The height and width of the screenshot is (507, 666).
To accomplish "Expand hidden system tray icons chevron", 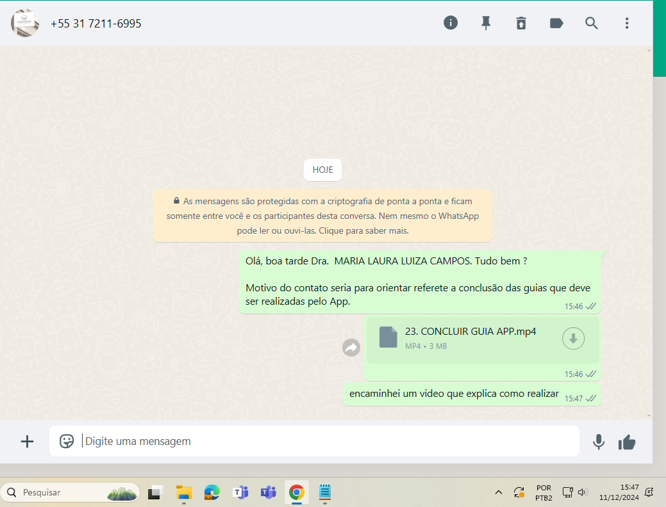I will [x=499, y=492].
